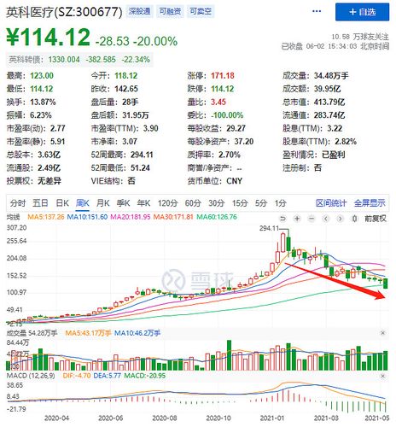Click the current price ¥114.12
This screenshot has height=427, width=396.
click(48, 37)
